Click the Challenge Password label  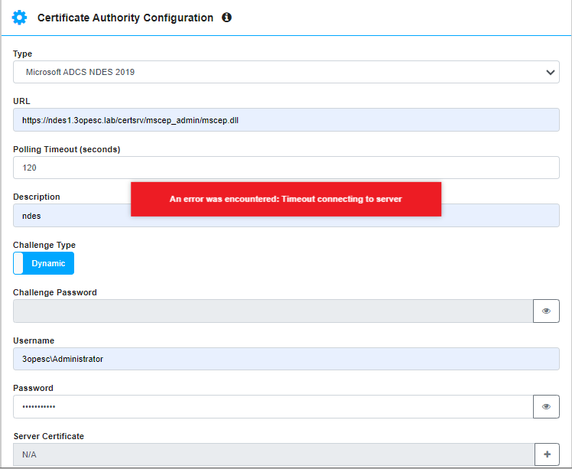55,292
